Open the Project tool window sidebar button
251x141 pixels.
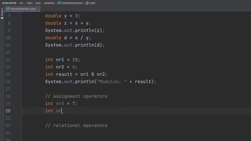pos(2,13)
